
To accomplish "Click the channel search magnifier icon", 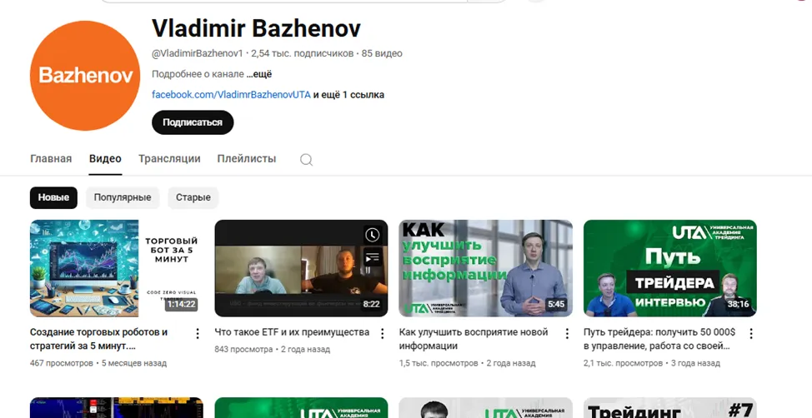I will 306,159.
